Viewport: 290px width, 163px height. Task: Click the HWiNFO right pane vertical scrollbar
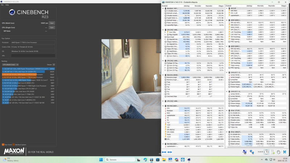(288, 39)
